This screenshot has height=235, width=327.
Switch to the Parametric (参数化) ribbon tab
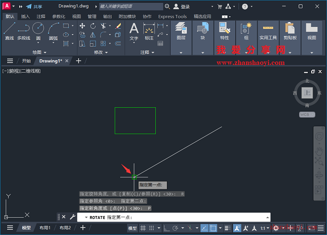coord(59,16)
